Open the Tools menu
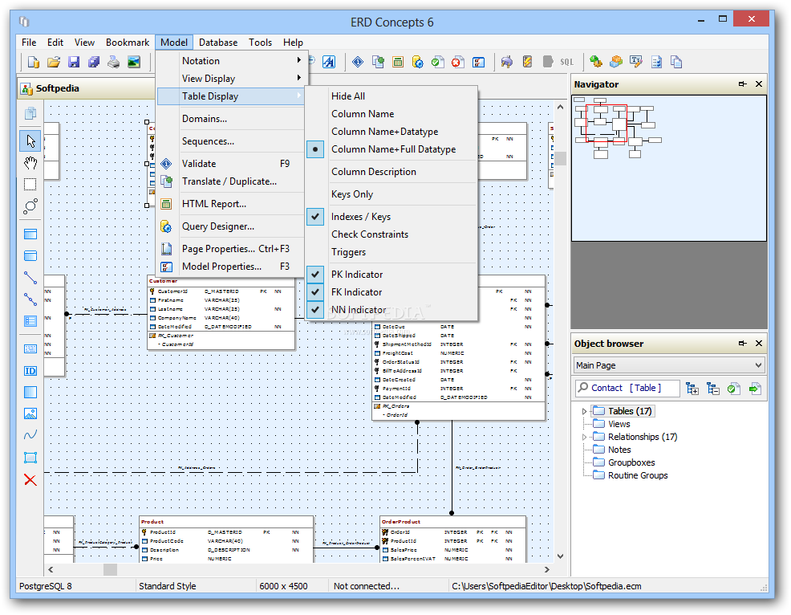The height and width of the screenshot is (615, 791). [260, 43]
